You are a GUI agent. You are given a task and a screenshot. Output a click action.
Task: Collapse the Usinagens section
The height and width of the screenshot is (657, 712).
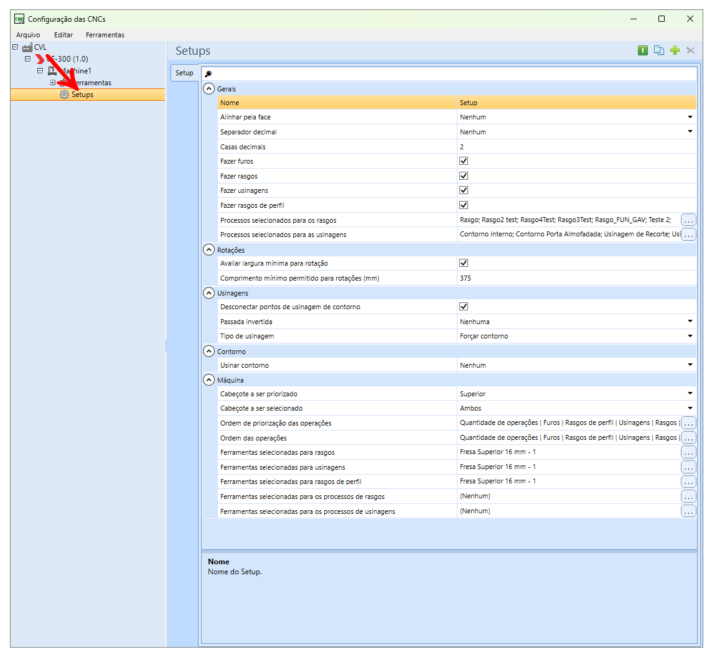pos(209,293)
